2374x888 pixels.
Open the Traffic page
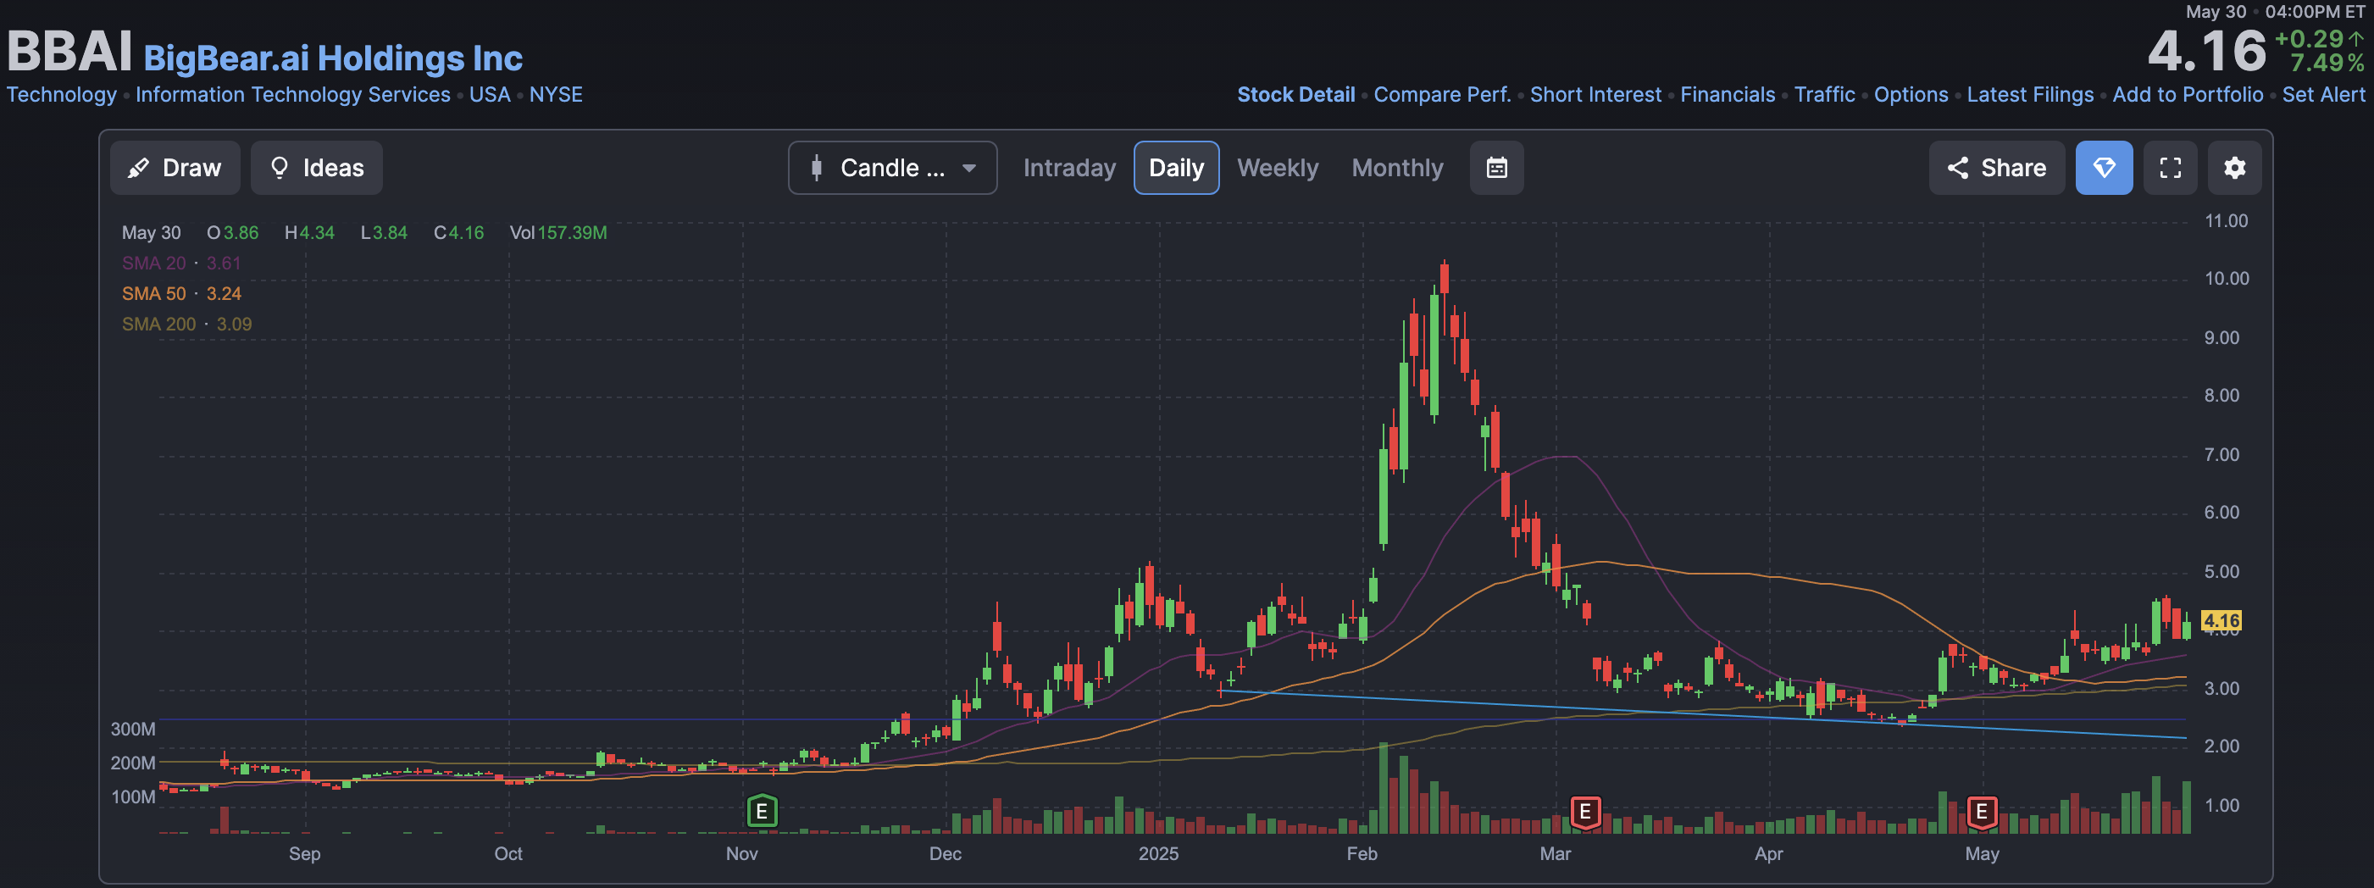[1824, 95]
